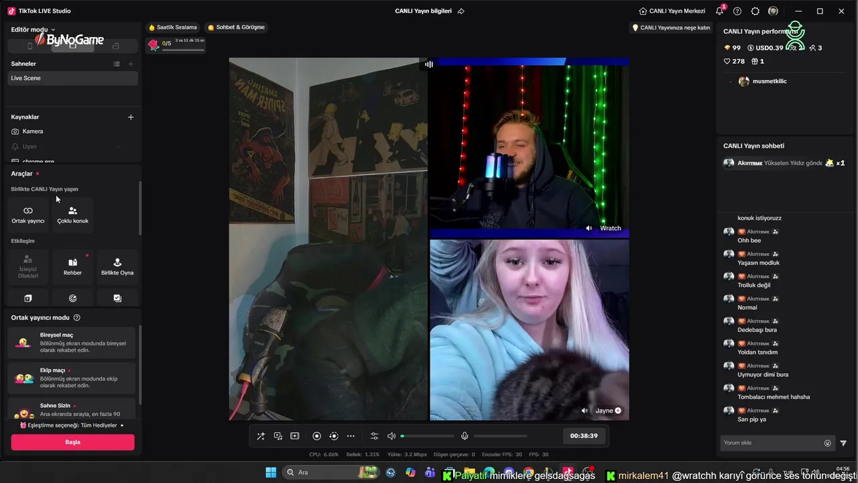Click the rose goal progress 0/5
The width and height of the screenshot is (858, 483).
tap(176, 44)
